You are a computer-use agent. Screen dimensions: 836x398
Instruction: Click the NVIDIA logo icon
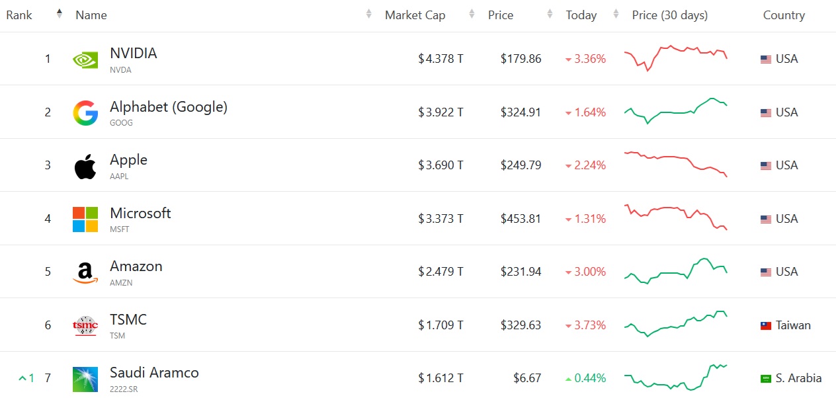(85, 60)
